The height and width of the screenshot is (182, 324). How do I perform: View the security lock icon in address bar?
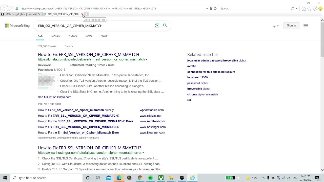211,8
